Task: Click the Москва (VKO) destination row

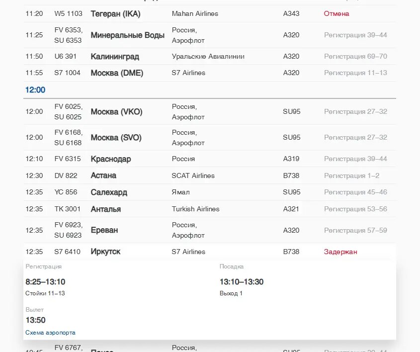Action: (210, 112)
